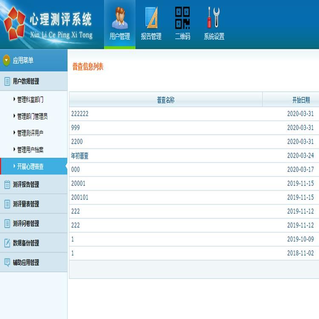Open the survey named 20001
Image resolution: width=319 pixels, height=319 pixels.
coord(78,183)
